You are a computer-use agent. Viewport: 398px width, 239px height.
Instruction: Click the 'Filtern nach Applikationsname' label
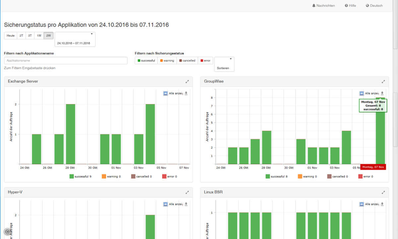point(29,53)
